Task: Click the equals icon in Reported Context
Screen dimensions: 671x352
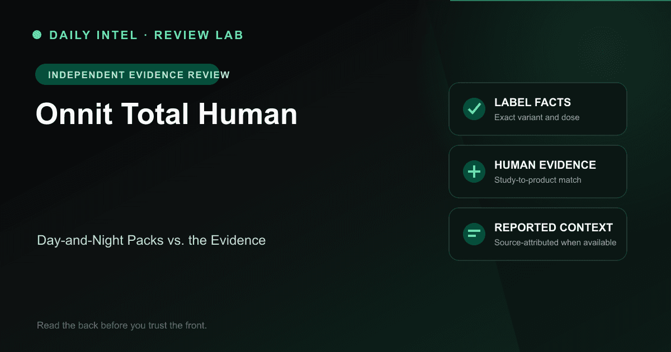Action: point(474,234)
